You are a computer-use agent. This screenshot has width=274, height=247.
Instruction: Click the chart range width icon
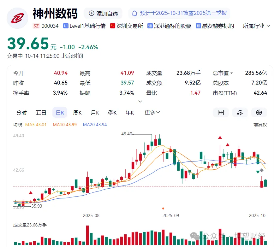click(x=221, y=113)
